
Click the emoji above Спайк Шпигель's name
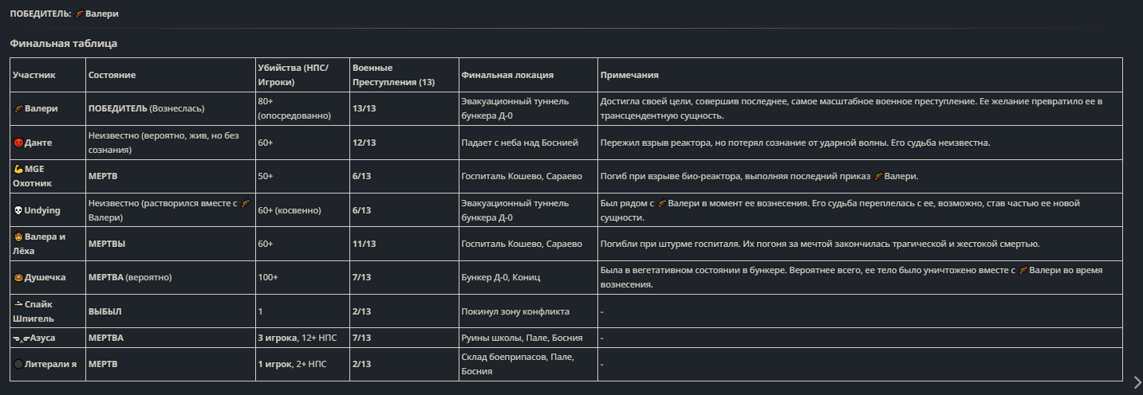(18, 304)
